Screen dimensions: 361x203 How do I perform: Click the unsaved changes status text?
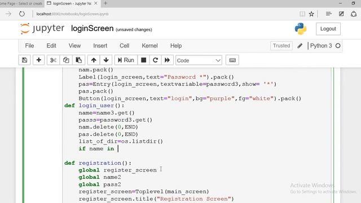(x=134, y=29)
